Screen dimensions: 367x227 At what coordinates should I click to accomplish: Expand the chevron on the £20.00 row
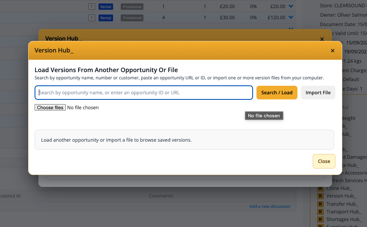tap(291, 6)
